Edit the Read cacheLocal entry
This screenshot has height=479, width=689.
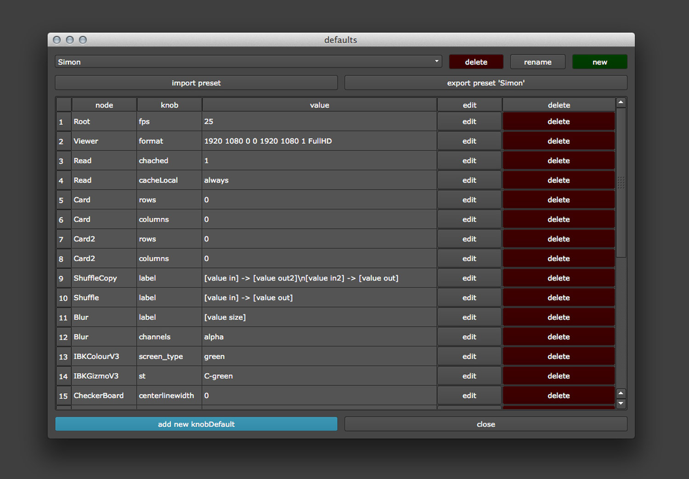[469, 180]
